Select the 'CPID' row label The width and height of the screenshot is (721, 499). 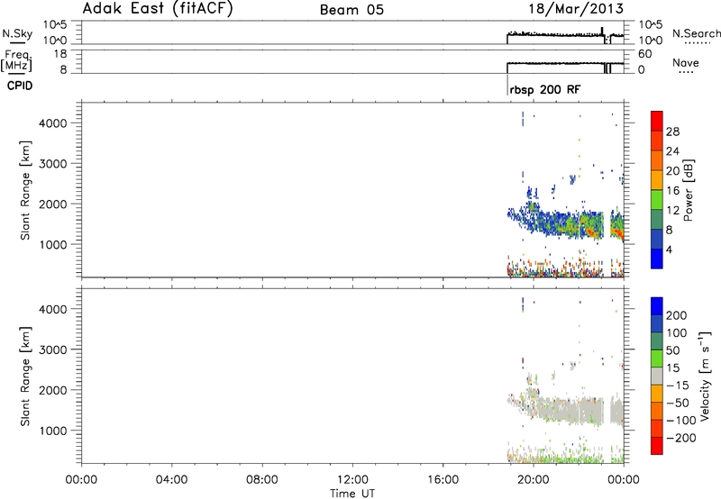tap(20, 86)
